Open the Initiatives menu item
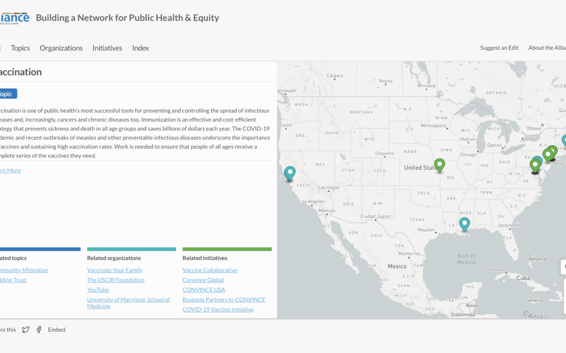 click(x=107, y=48)
